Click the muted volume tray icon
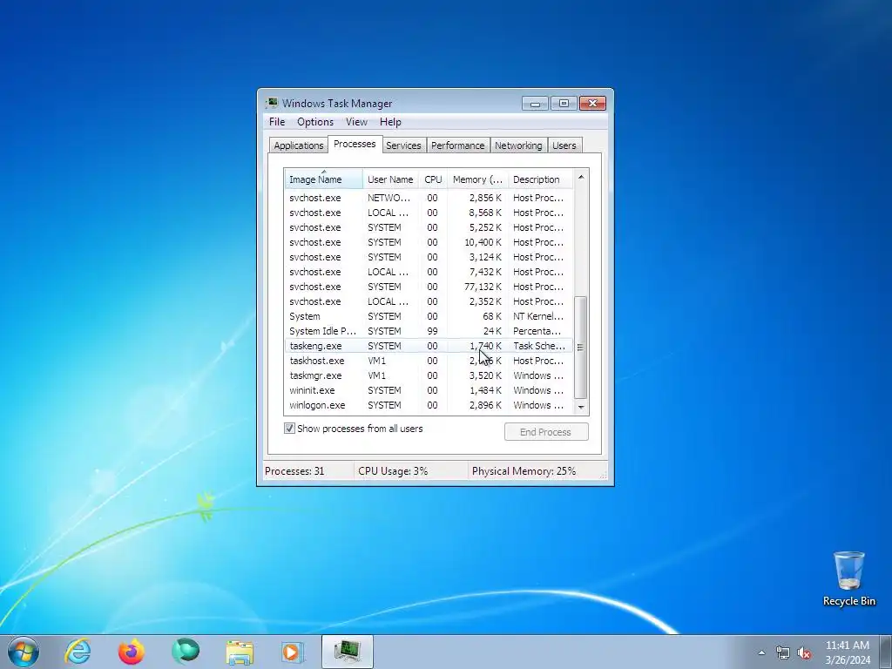 click(804, 652)
